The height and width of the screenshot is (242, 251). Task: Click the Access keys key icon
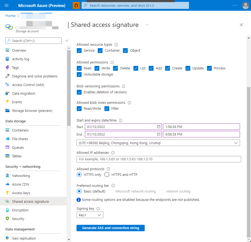(7, 193)
